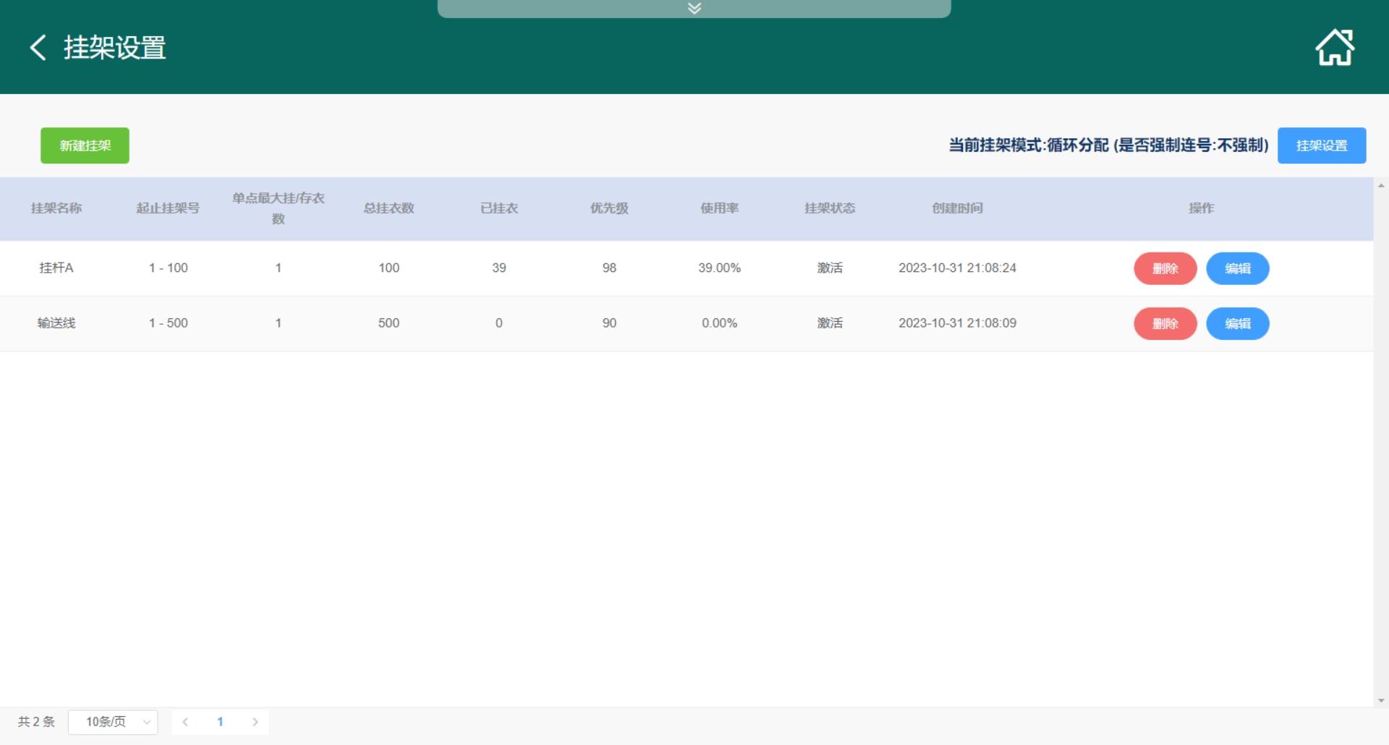The height and width of the screenshot is (745, 1389).
Task: Click priority value 90
Action: pyautogui.click(x=609, y=323)
